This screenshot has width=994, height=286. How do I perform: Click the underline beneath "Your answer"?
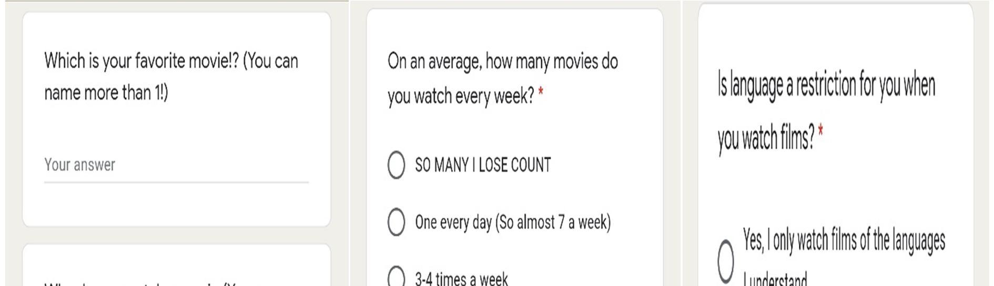pos(176,182)
